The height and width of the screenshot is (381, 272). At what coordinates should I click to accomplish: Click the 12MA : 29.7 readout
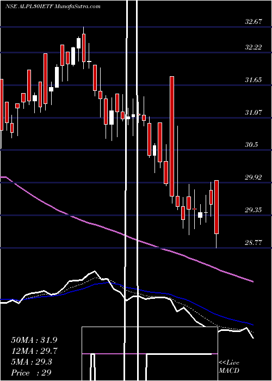click(x=34, y=351)
